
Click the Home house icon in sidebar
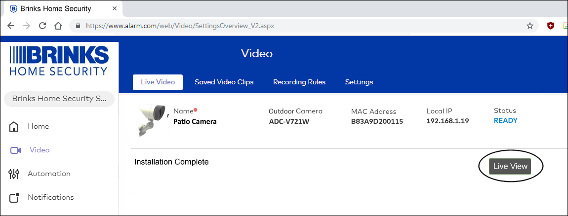point(14,127)
